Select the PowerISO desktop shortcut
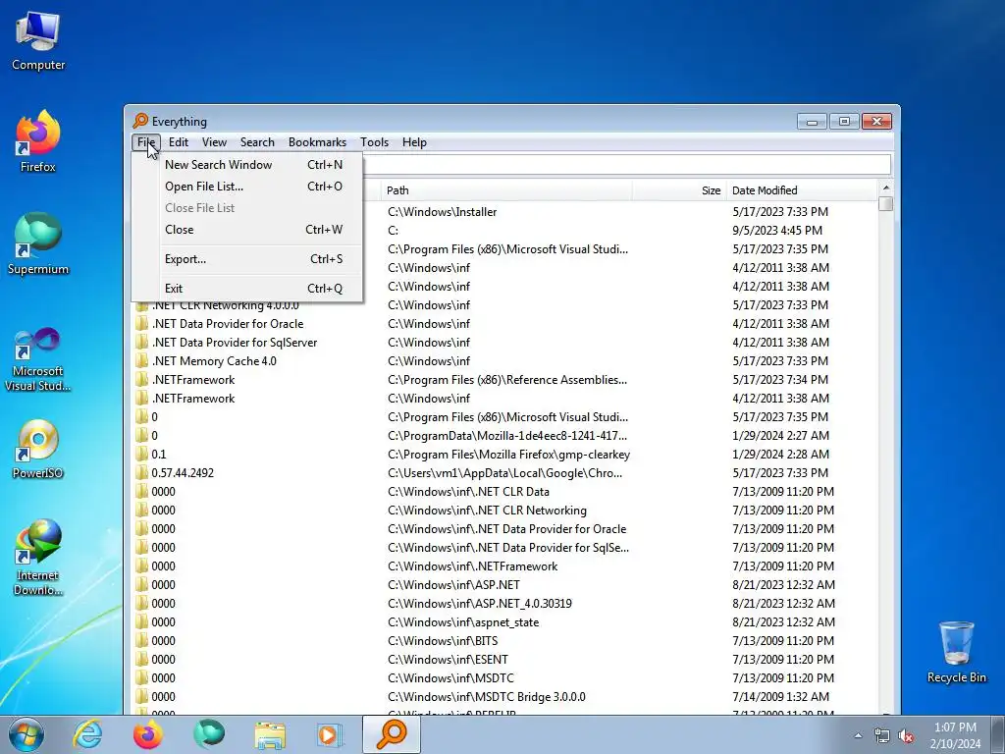Image resolution: width=1005 pixels, height=754 pixels. [x=38, y=450]
